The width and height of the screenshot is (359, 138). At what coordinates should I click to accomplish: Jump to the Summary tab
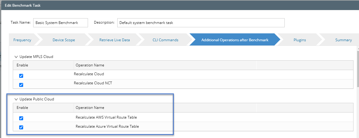click(343, 40)
